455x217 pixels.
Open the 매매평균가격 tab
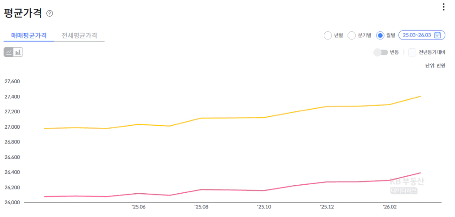[x=29, y=35]
